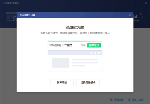Open the main window dropdown menu triangle
The image size is (150, 104).
coord(135,3)
